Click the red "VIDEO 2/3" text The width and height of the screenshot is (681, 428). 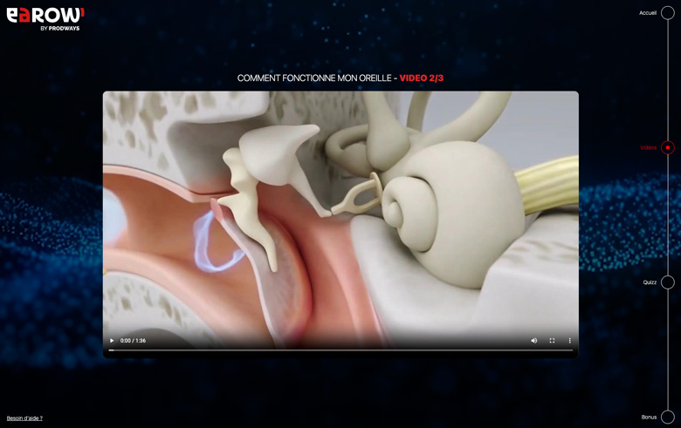(422, 78)
